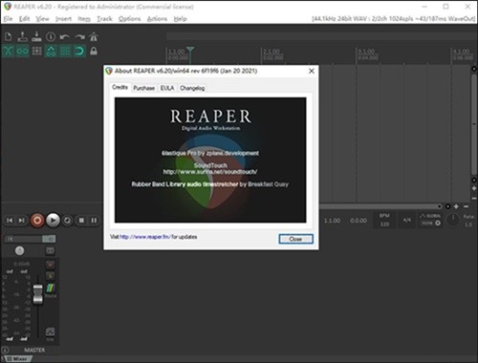This screenshot has width=478, height=363.
Task: Click the master FX bypass power button
Action: (50, 239)
